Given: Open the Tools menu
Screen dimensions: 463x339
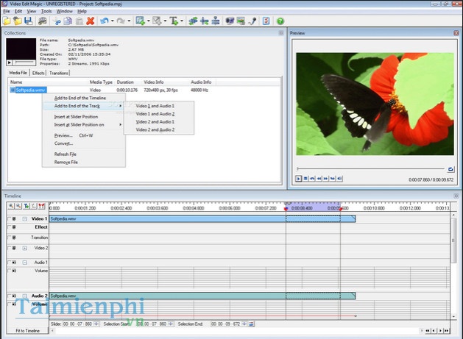Looking at the screenshot, I should click(46, 11).
